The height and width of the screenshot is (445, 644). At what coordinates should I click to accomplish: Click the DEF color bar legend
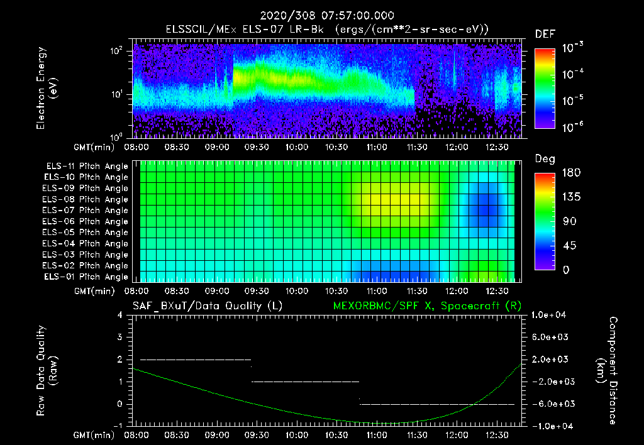[545, 89]
